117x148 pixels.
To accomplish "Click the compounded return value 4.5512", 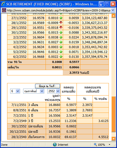I will coord(103,137).
